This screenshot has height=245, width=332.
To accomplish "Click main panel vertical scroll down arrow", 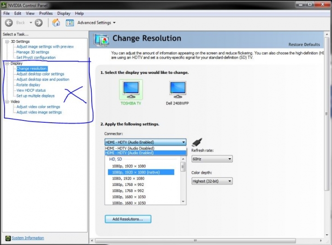I will [x=327, y=235].
